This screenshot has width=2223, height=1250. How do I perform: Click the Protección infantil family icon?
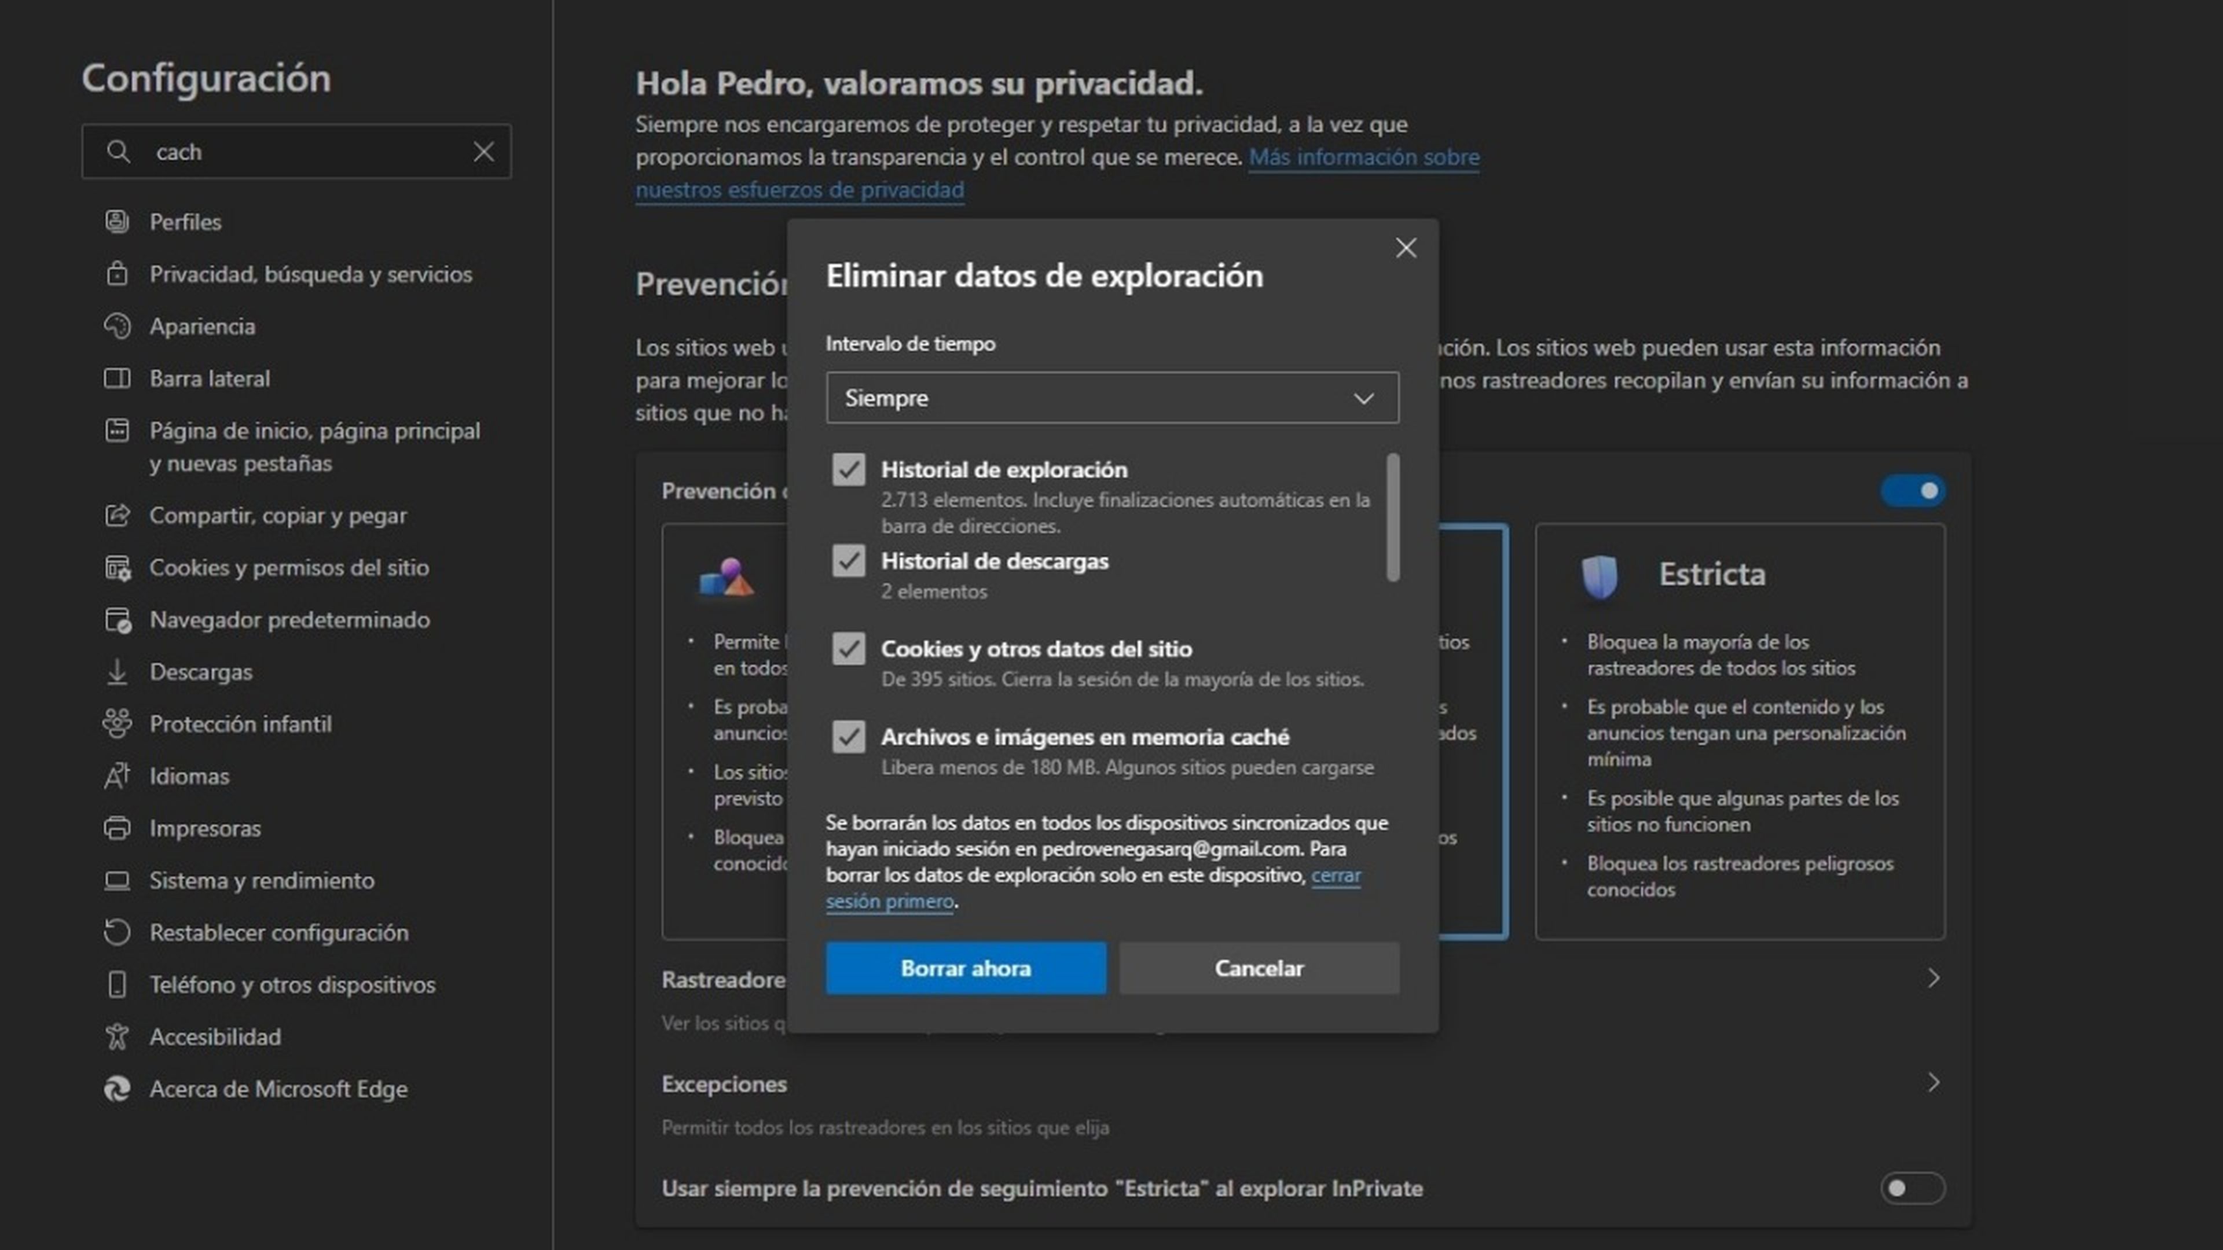pos(118,723)
